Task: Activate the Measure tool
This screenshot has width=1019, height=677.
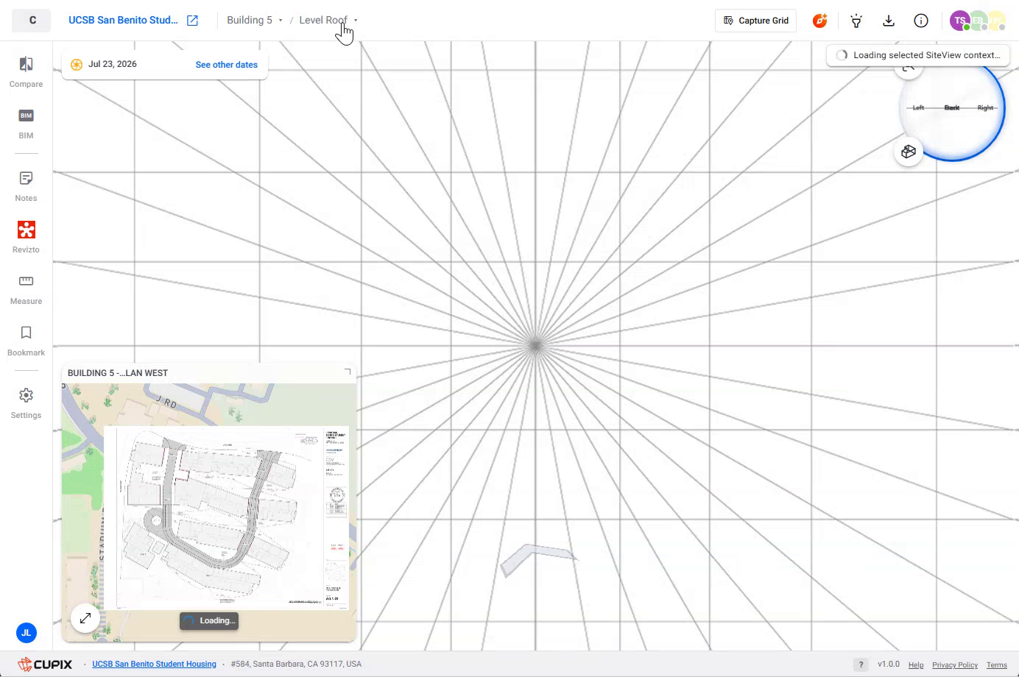Action: [x=26, y=289]
